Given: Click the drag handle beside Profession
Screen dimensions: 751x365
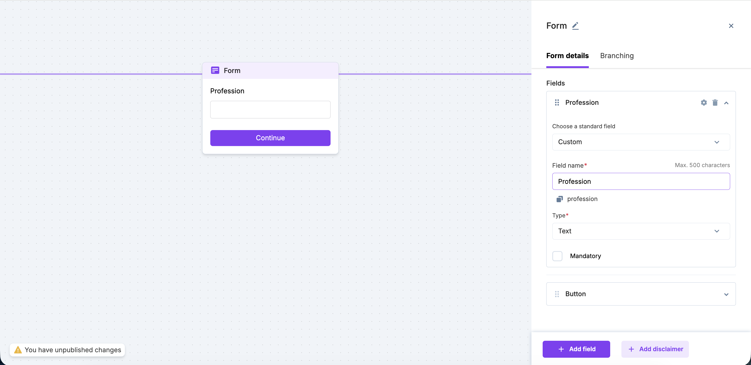Looking at the screenshot, I should [557, 103].
